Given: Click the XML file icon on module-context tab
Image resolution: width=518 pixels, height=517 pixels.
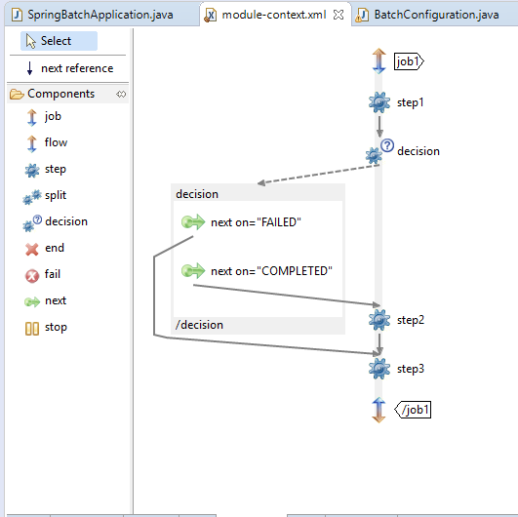Looking at the screenshot, I should (211, 15).
